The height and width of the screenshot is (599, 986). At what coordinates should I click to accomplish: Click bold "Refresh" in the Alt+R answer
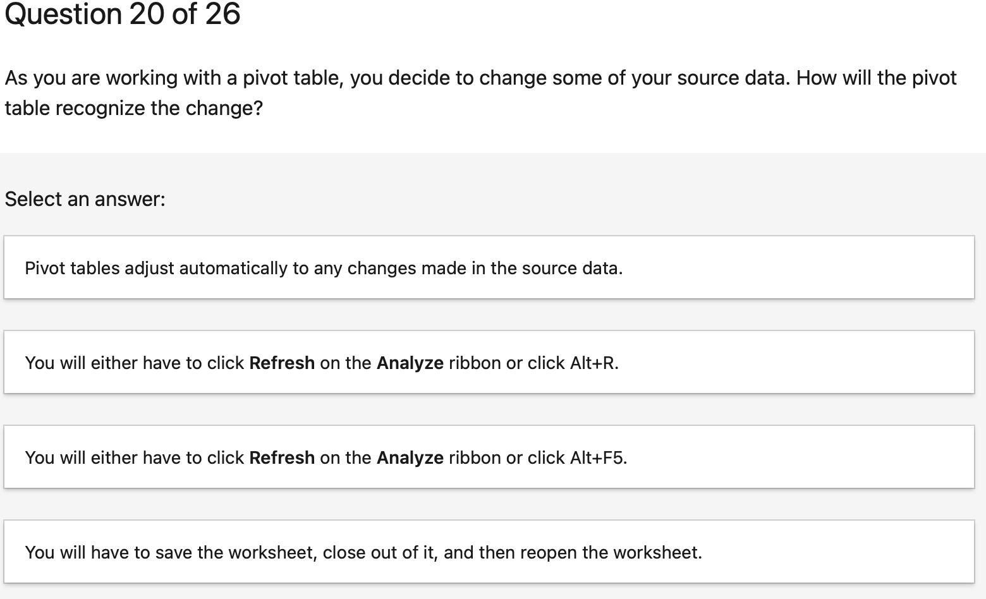click(282, 363)
